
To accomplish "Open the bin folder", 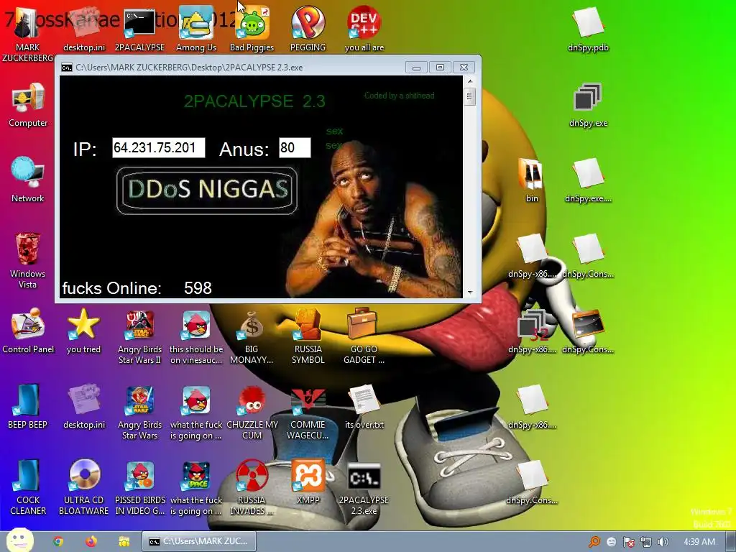I will [532, 174].
